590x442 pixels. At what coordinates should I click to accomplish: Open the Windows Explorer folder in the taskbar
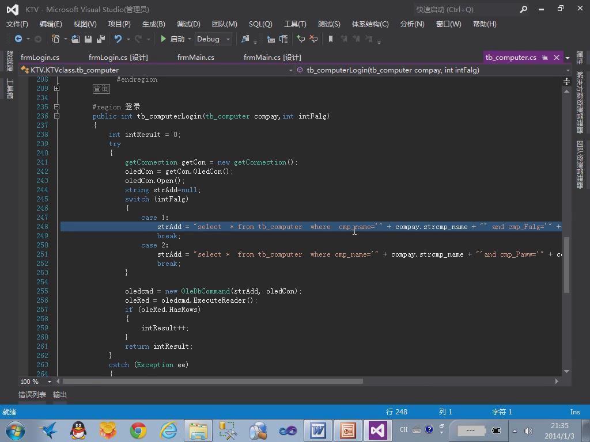point(198,430)
